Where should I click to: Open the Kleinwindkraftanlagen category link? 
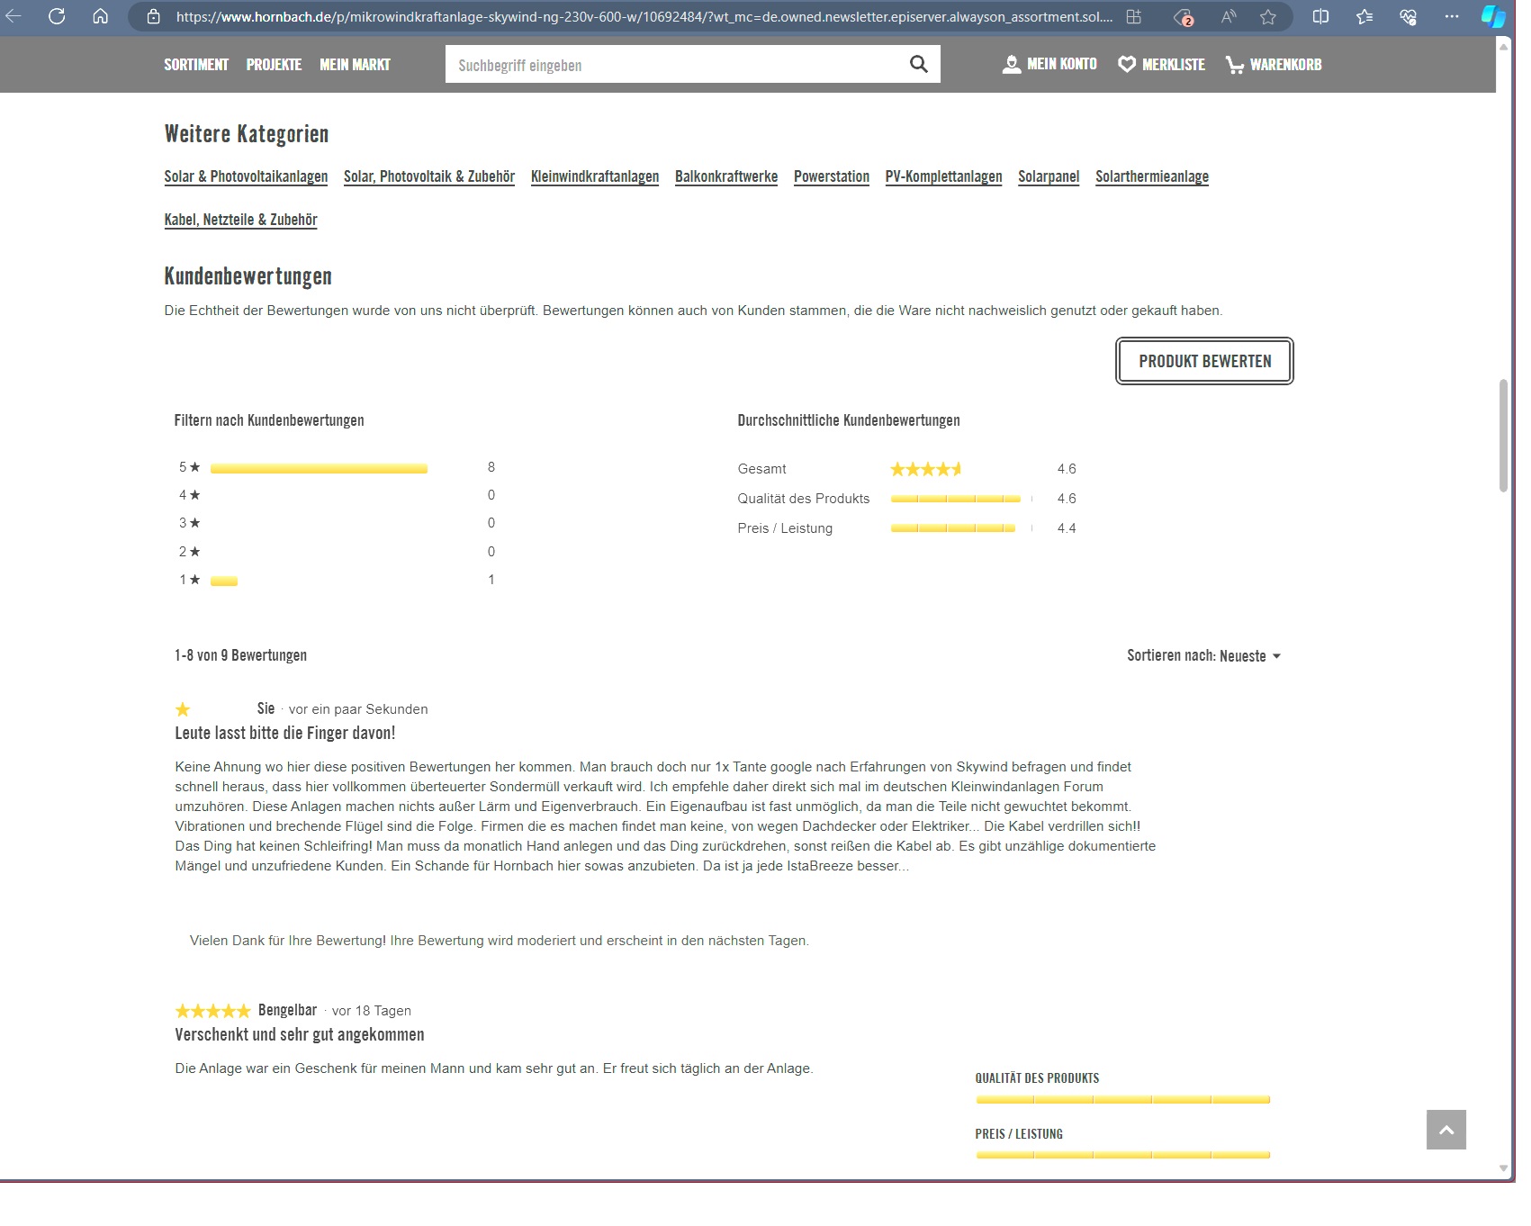point(594,176)
